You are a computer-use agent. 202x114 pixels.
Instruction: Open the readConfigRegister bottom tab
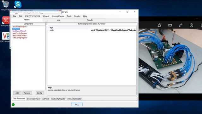[58, 99]
